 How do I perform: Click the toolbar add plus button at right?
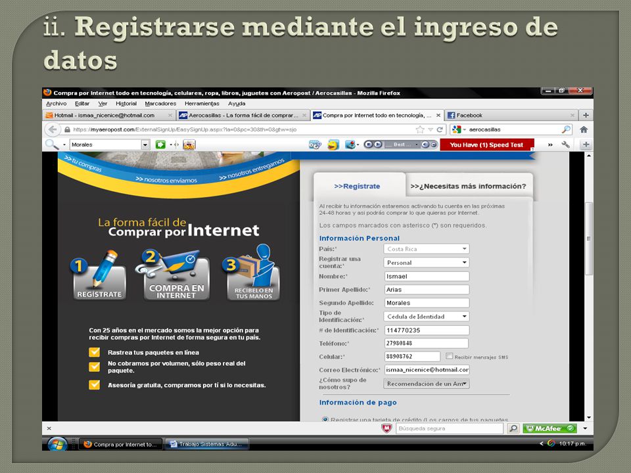586,145
